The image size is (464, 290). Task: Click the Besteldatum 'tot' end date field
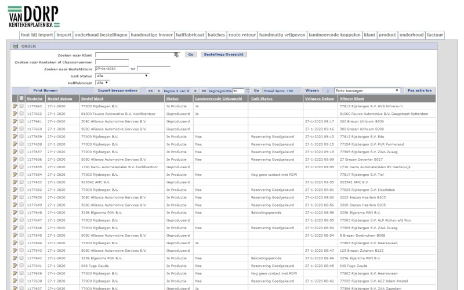click(154, 68)
